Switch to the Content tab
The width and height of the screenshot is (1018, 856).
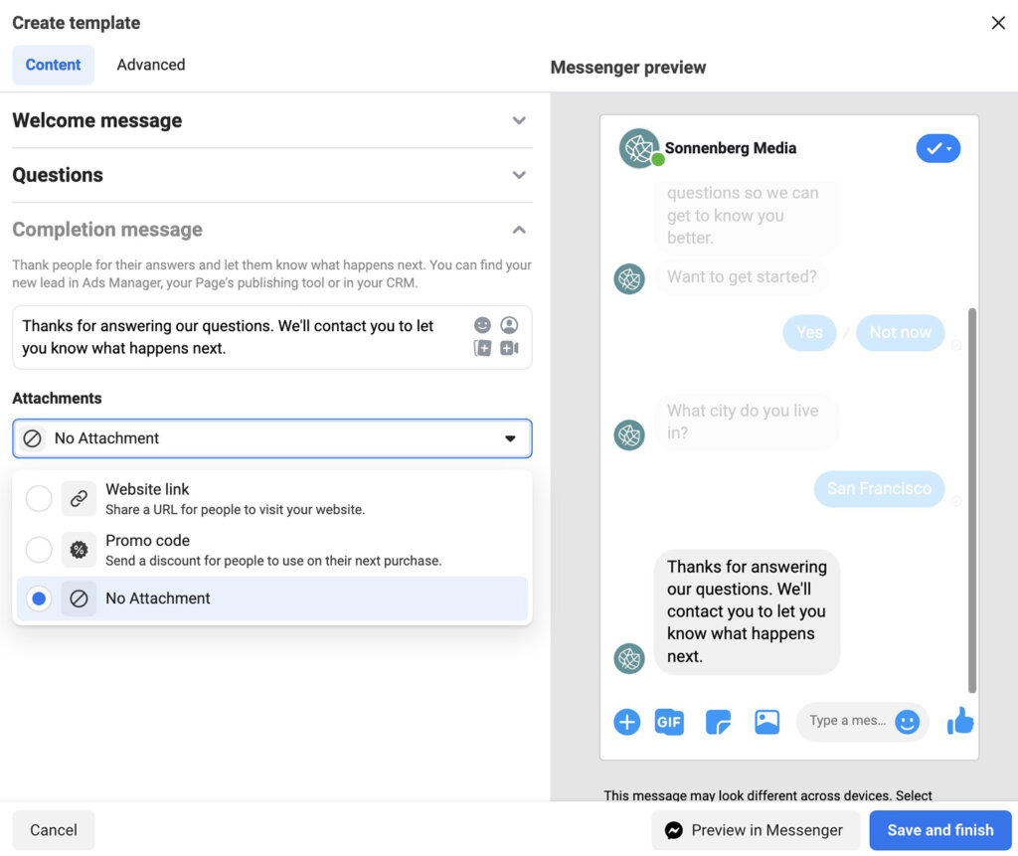click(x=53, y=64)
